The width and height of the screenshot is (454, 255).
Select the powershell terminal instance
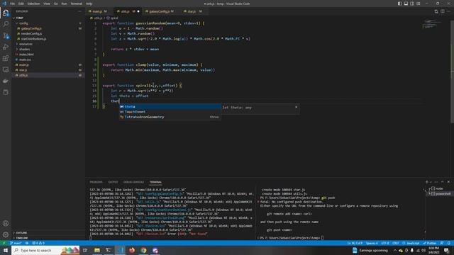pos(439,193)
